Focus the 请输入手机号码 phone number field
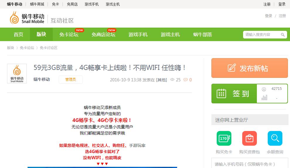 pos(250,163)
